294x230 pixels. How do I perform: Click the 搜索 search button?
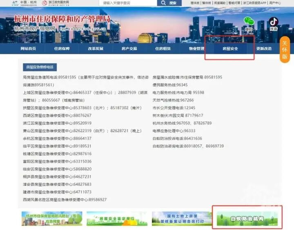pyautogui.click(x=169, y=3)
